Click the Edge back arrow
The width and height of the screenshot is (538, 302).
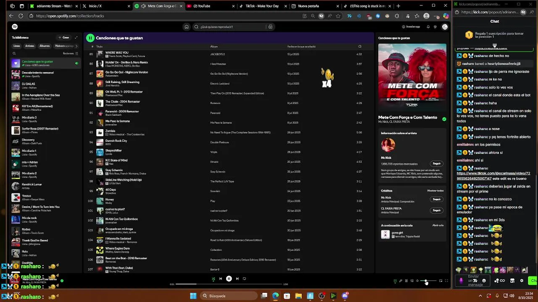11,16
